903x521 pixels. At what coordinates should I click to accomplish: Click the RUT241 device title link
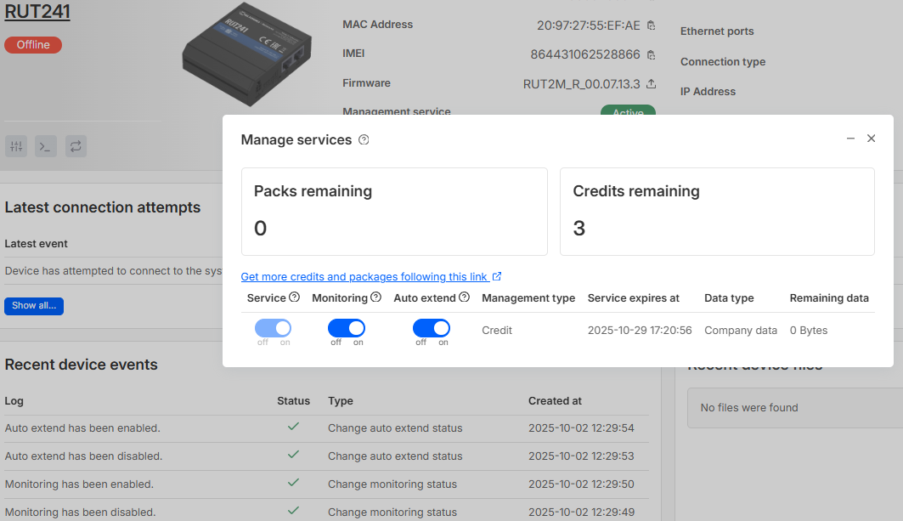(x=37, y=12)
